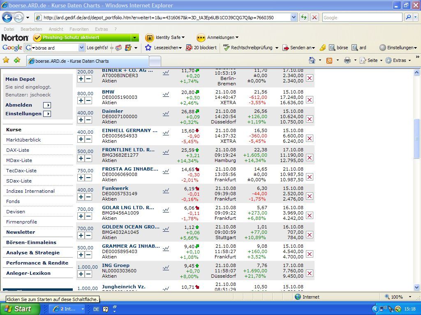Increase ING Groep holding with plus button
Image resolution: width=421 pixels, height=315 pixels.
[x=81, y=274]
